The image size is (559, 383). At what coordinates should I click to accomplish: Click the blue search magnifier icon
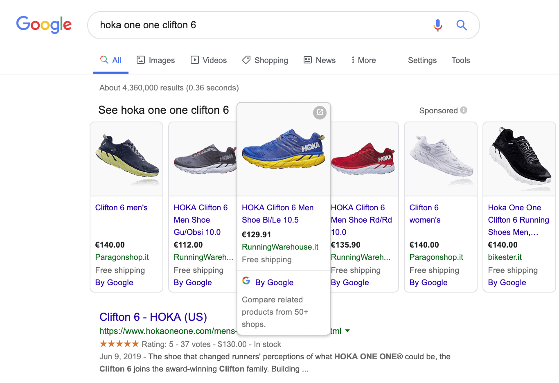click(x=462, y=25)
